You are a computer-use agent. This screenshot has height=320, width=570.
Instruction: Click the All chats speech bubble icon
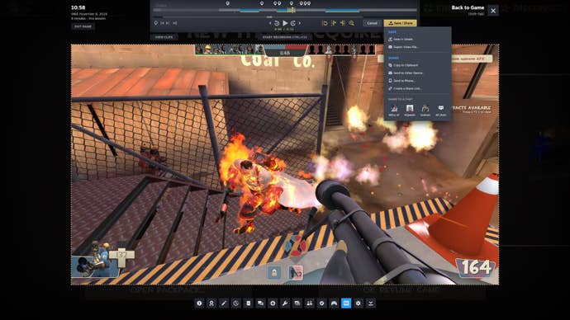441,109
